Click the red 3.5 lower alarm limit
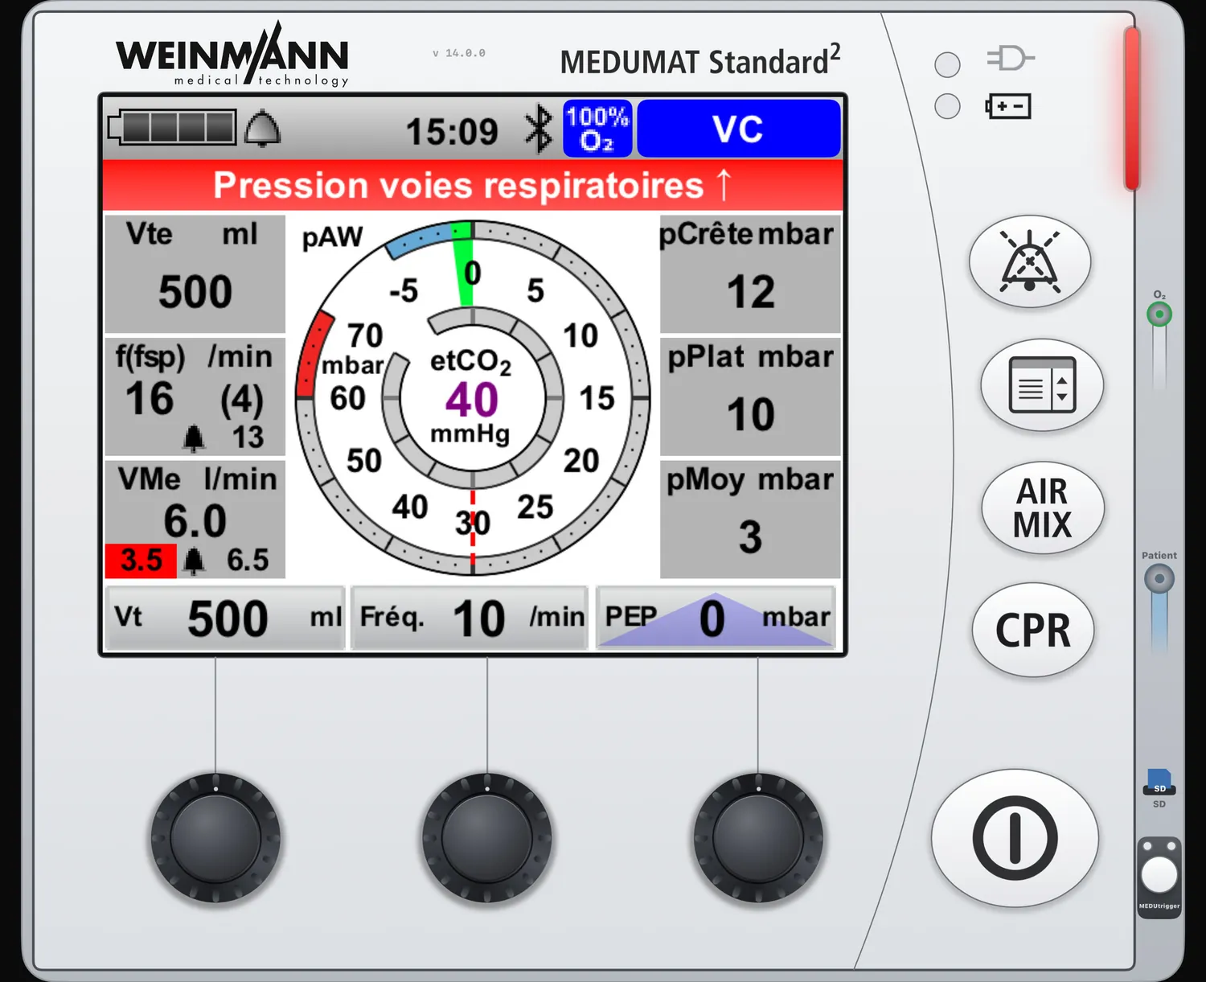The height and width of the screenshot is (982, 1206). 141,560
